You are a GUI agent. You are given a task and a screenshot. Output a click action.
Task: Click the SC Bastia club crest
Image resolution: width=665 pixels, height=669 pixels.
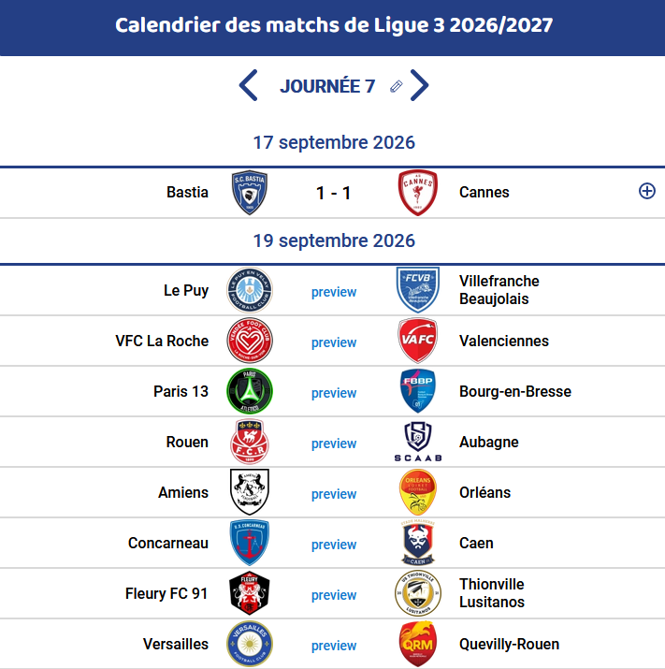click(x=250, y=193)
